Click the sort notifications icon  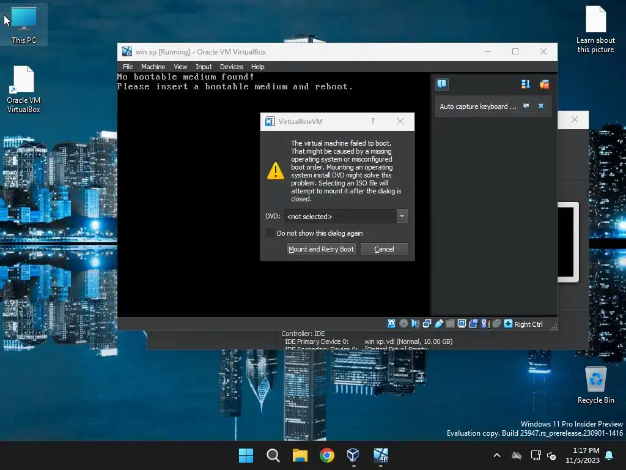tap(525, 84)
